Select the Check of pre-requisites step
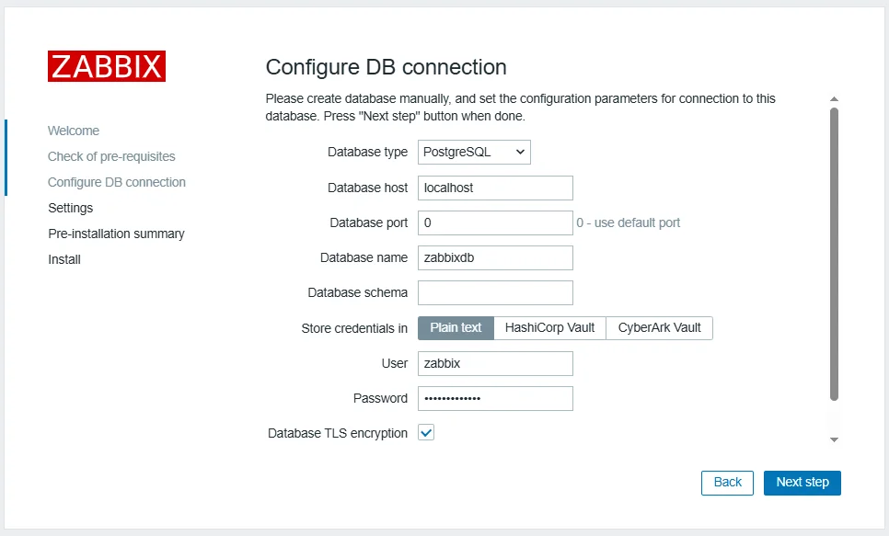 tap(111, 156)
